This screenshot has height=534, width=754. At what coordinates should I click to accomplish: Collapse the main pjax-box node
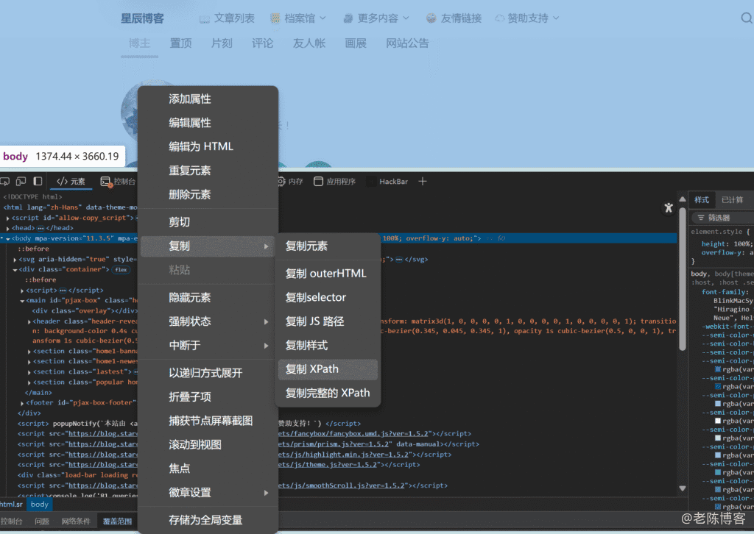[22, 301]
